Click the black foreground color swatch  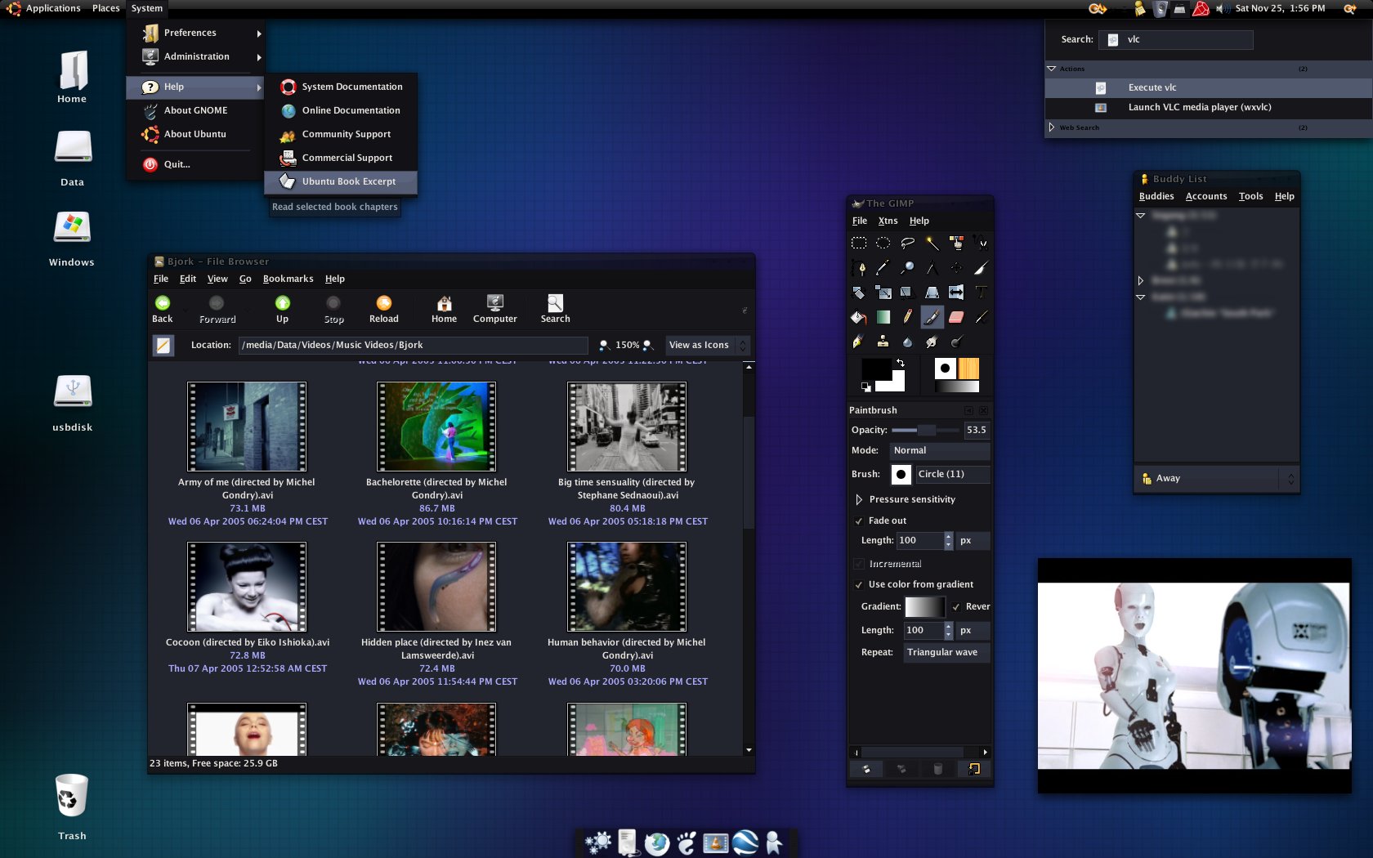(876, 370)
